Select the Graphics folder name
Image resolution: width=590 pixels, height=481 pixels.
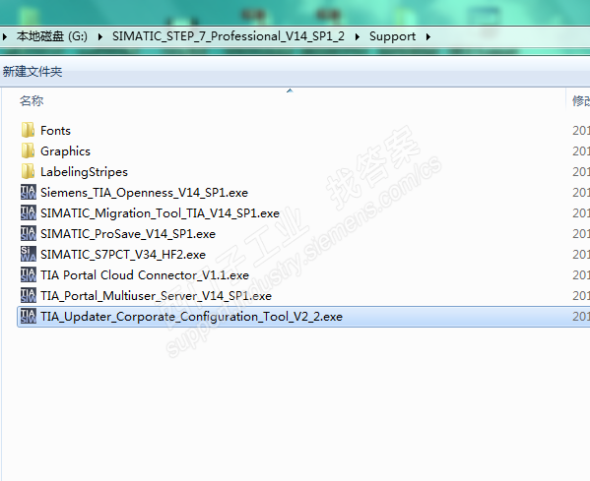(x=65, y=151)
